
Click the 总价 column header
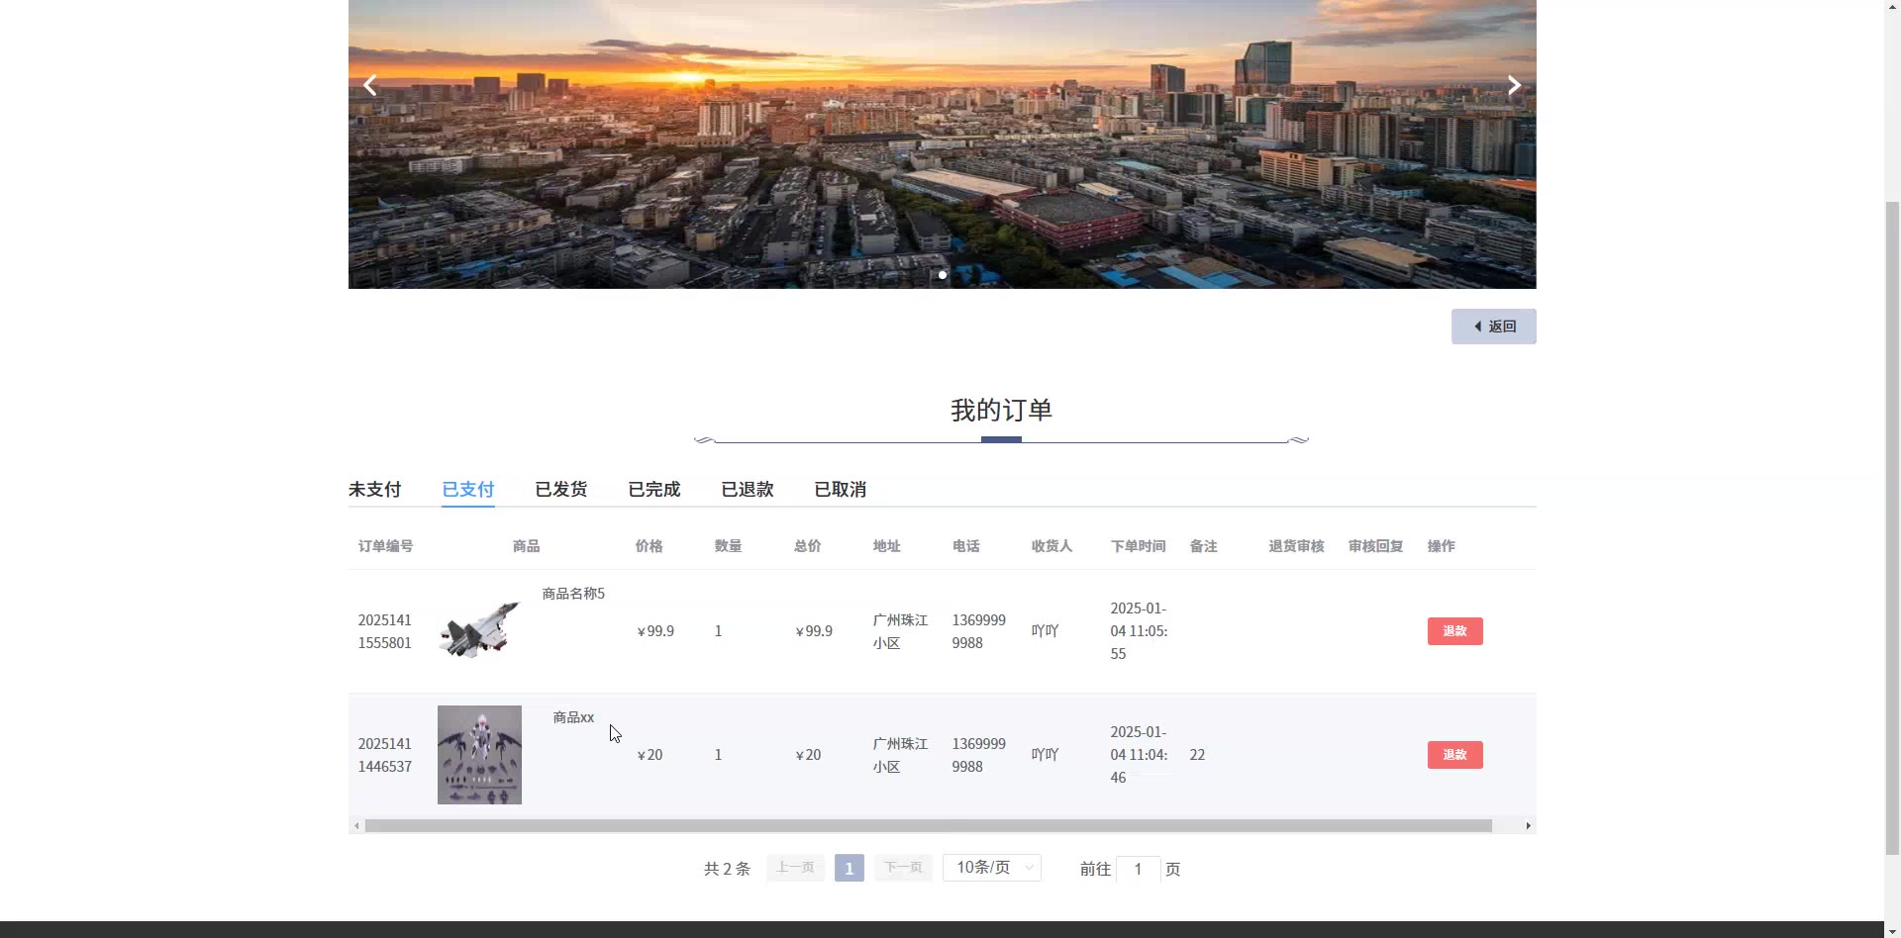[808, 546]
